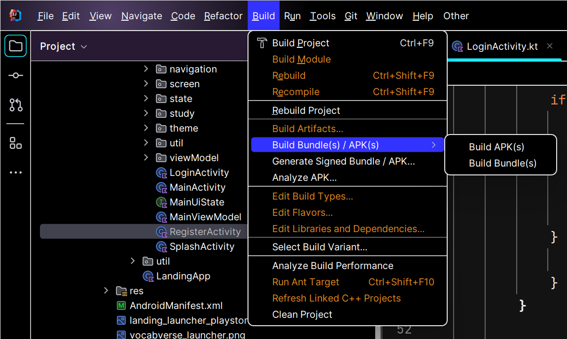
Task: Expand the theme folder
Action: [x=146, y=128]
